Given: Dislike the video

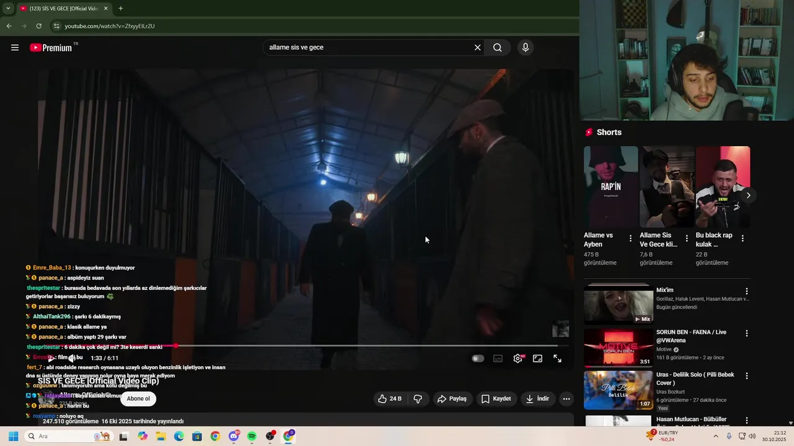Looking at the screenshot, I should 418,399.
